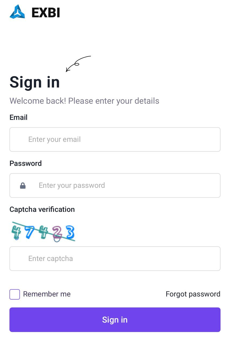Image resolution: width=230 pixels, height=346 pixels.
Task: Click the Email field label
Action: click(x=18, y=117)
